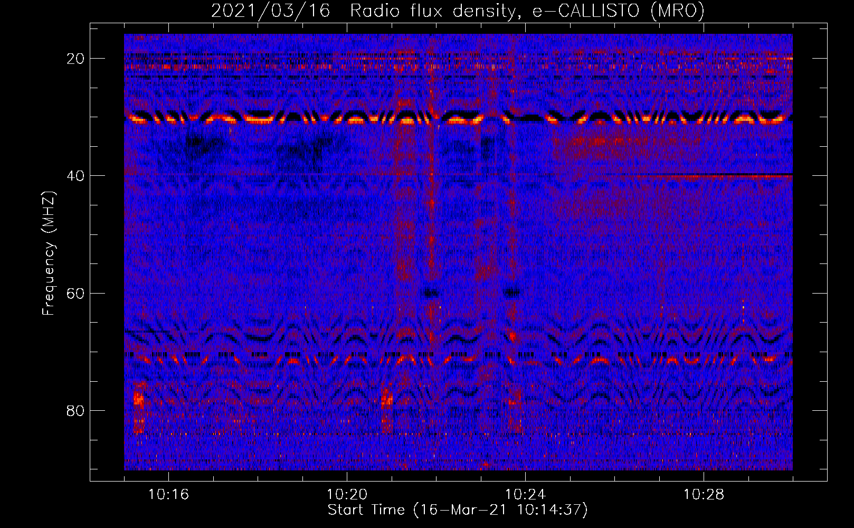Click the 80 MHz frequency tick label
Screen dimensions: 854x528
click(76, 410)
